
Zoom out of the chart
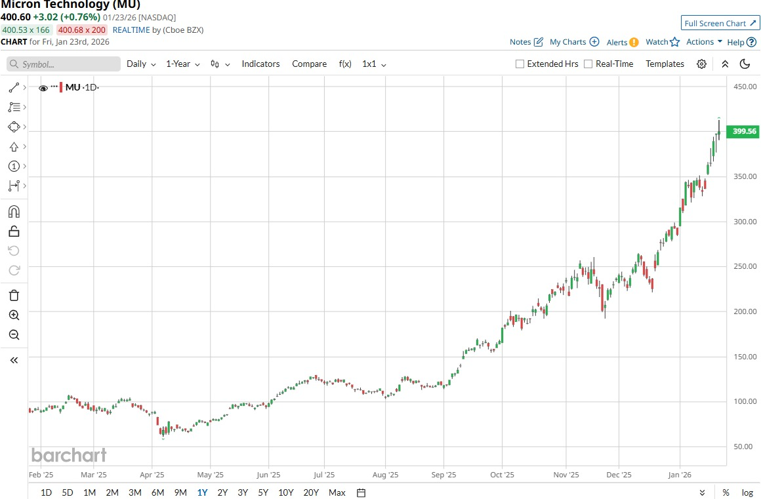click(14, 334)
